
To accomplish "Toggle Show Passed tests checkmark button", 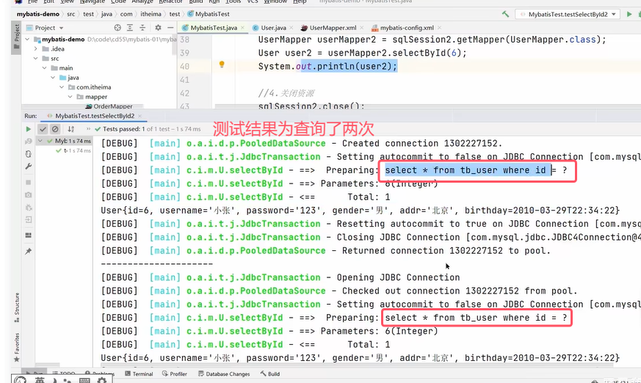I will click(x=43, y=129).
